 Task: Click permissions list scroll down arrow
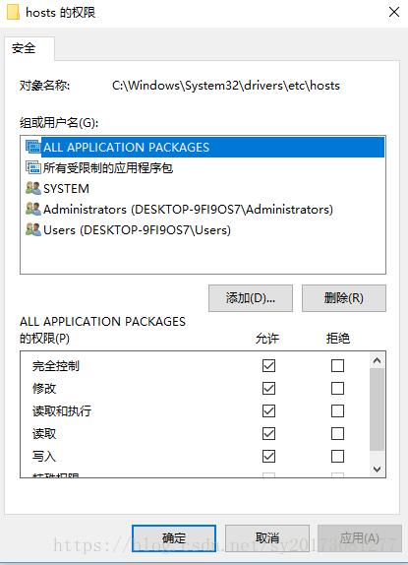point(378,470)
